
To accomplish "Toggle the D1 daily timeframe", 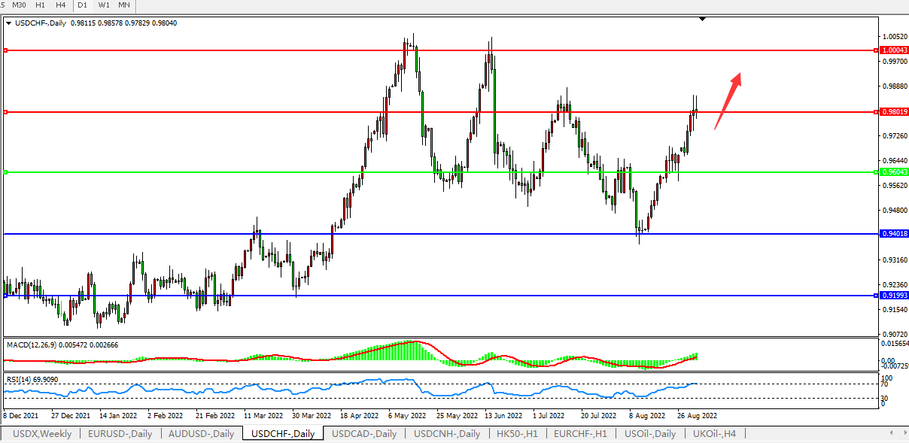I will (x=83, y=5).
